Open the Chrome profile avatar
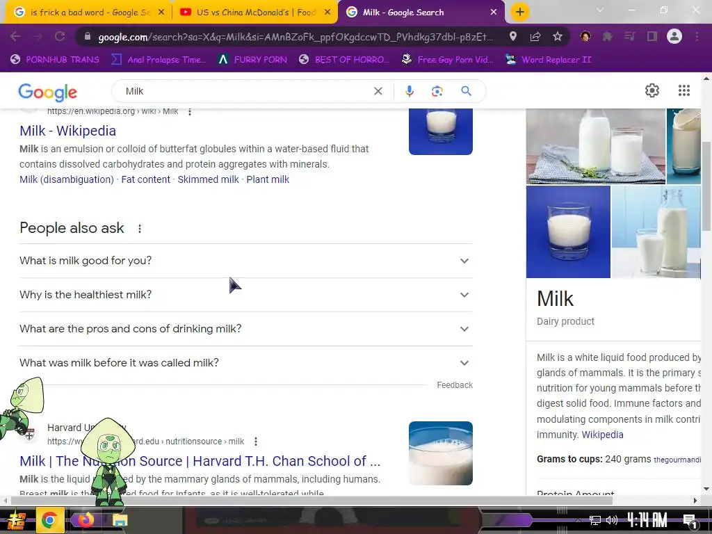Image resolution: width=712 pixels, height=534 pixels. point(674,36)
